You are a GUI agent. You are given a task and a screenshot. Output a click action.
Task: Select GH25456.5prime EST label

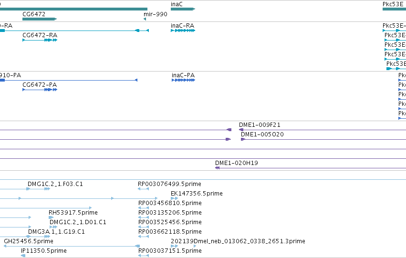(x=29, y=241)
